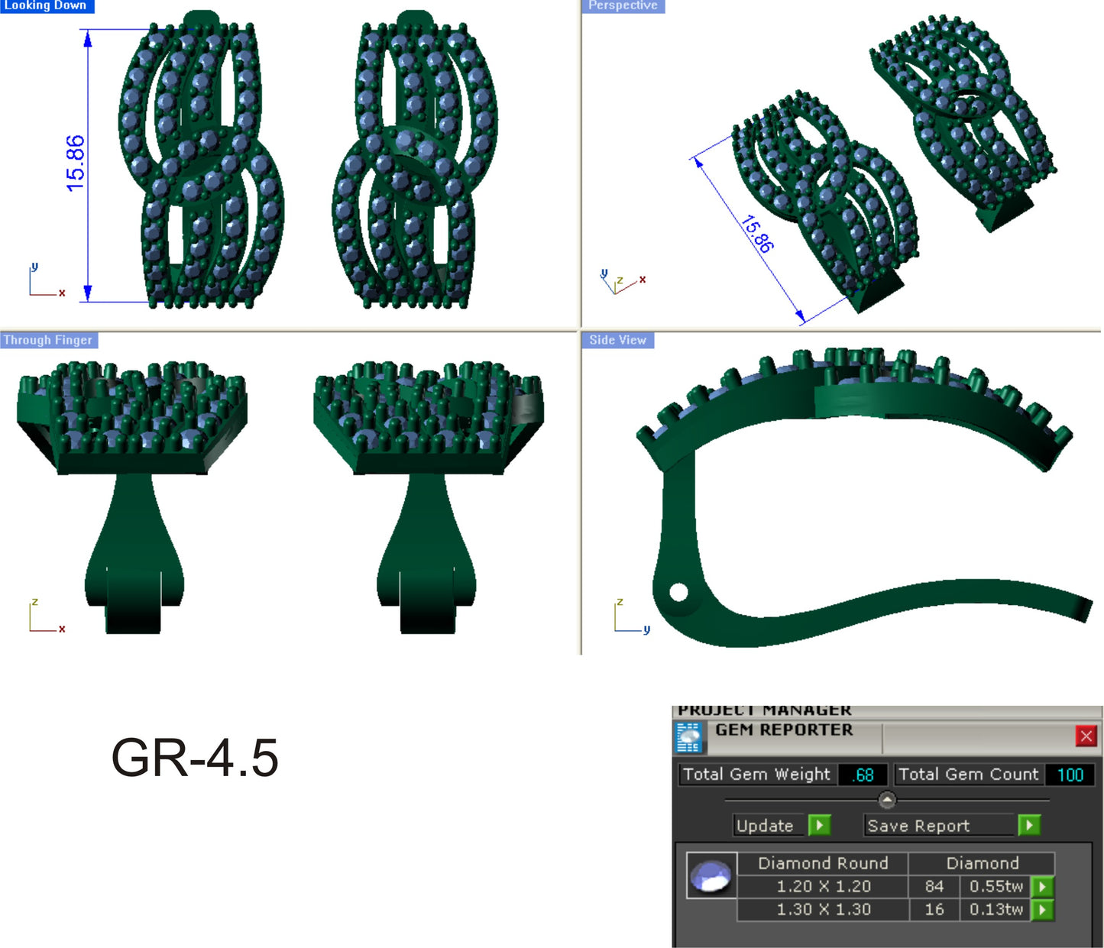Select the Total Gem Weight value field
The height and width of the screenshot is (948, 1104).
click(864, 774)
